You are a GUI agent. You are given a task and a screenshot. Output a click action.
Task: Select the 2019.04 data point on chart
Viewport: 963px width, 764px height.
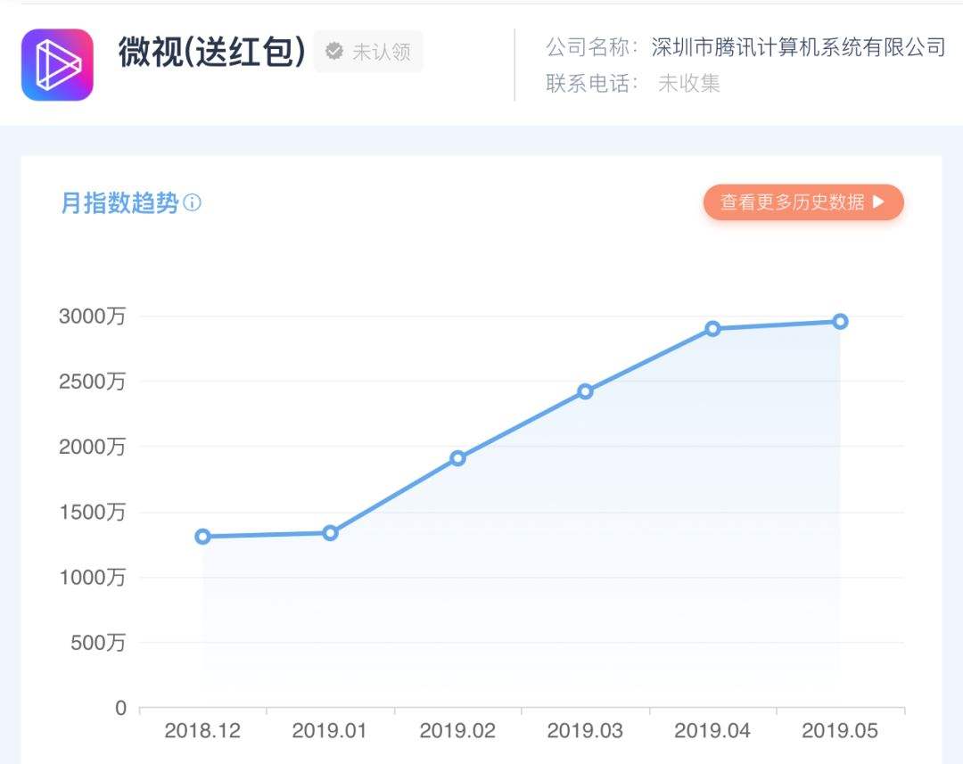[712, 329]
